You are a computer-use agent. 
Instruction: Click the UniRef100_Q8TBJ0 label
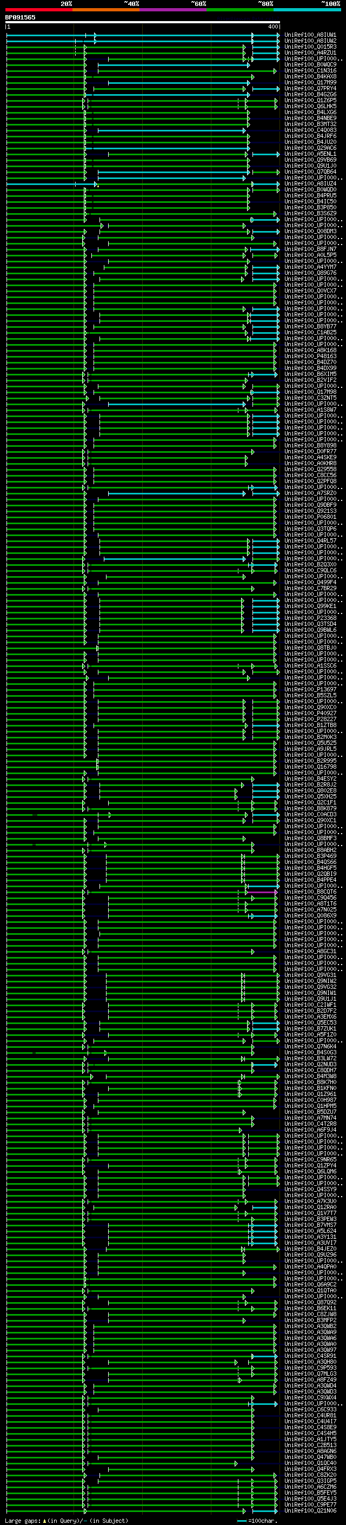[310, 648]
